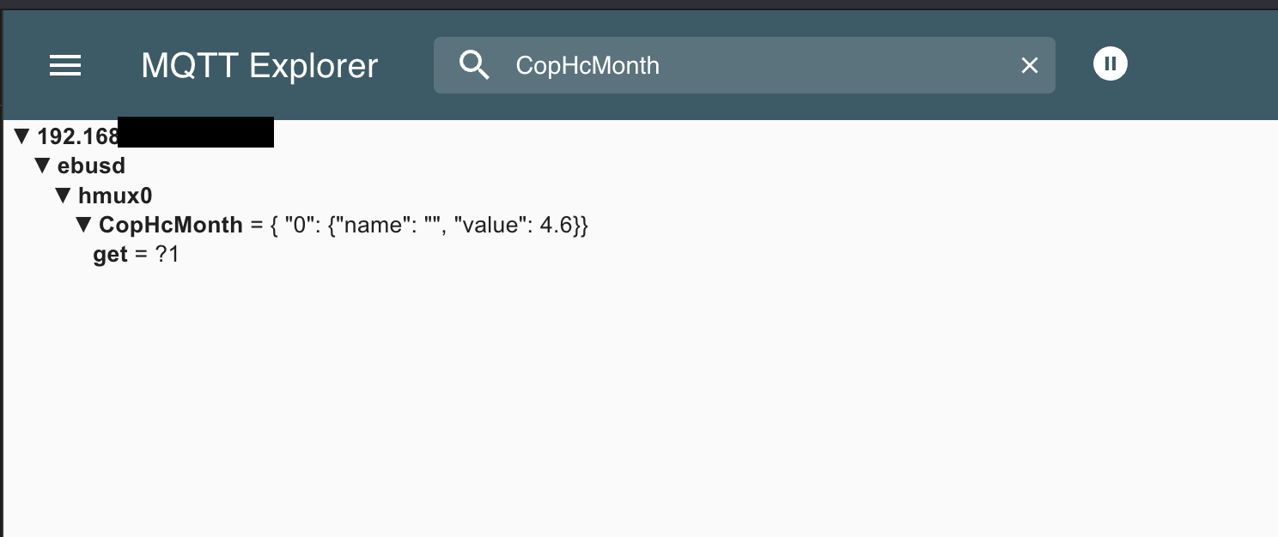Collapse the CopHcMonth topic triangle
Screen dimensions: 1278x537
[x=83, y=225]
